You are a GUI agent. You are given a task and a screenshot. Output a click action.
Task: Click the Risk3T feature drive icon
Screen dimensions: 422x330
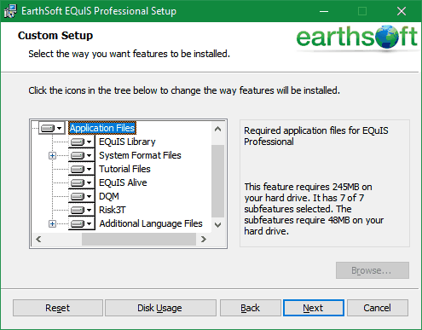pyautogui.click(x=81, y=210)
